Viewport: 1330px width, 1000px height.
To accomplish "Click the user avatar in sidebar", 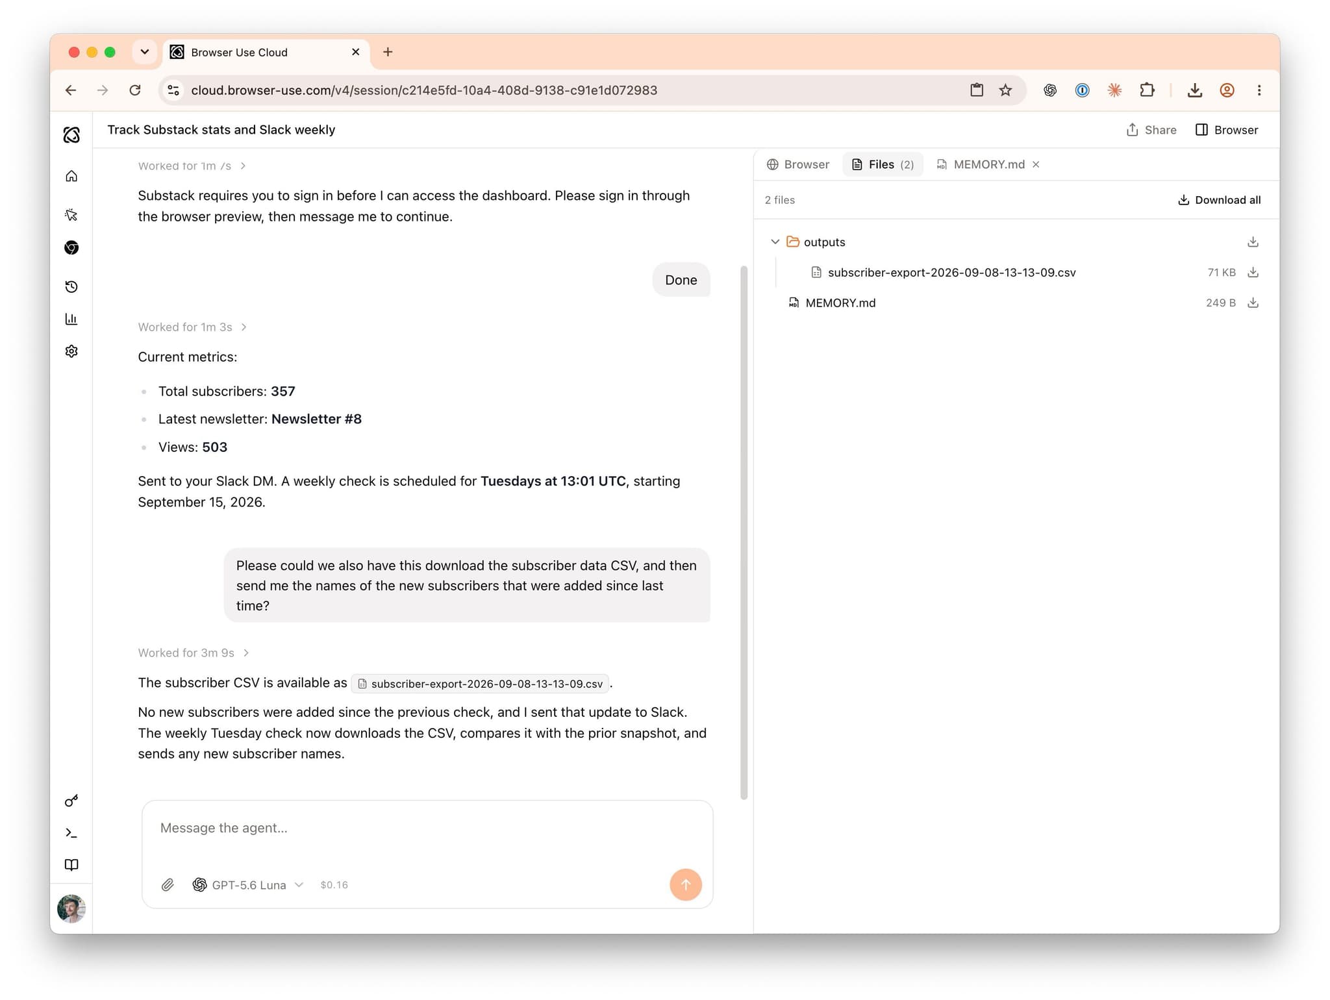I will click(x=71, y=908).
